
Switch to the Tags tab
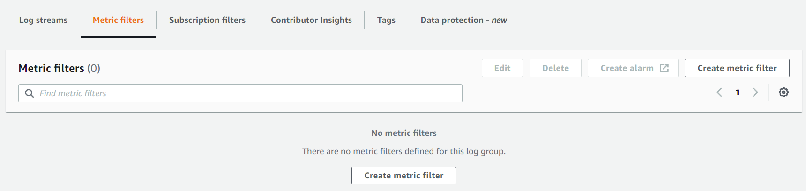pyautogui.click(x=386, y=20)
